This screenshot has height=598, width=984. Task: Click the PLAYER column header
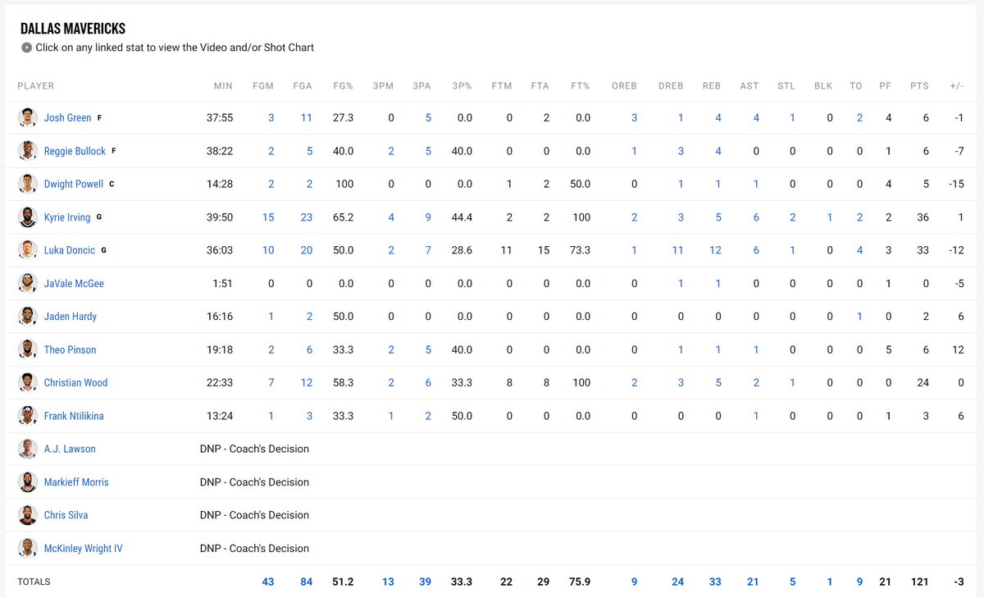point(36,86)
